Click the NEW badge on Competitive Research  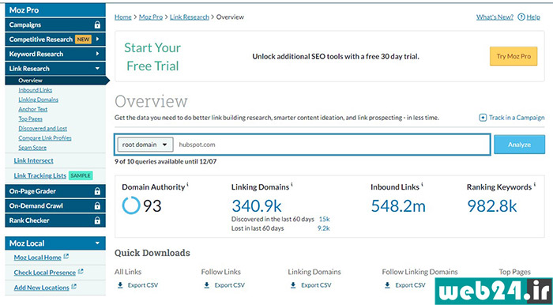(x=83, y=40)
